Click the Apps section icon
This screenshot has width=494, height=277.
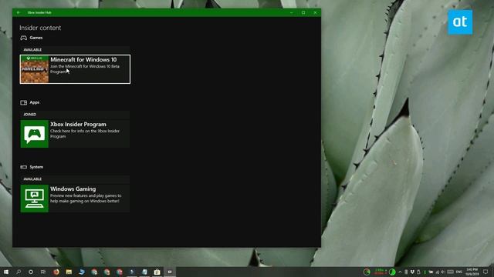pyautogui.click(x=24, y=102)
